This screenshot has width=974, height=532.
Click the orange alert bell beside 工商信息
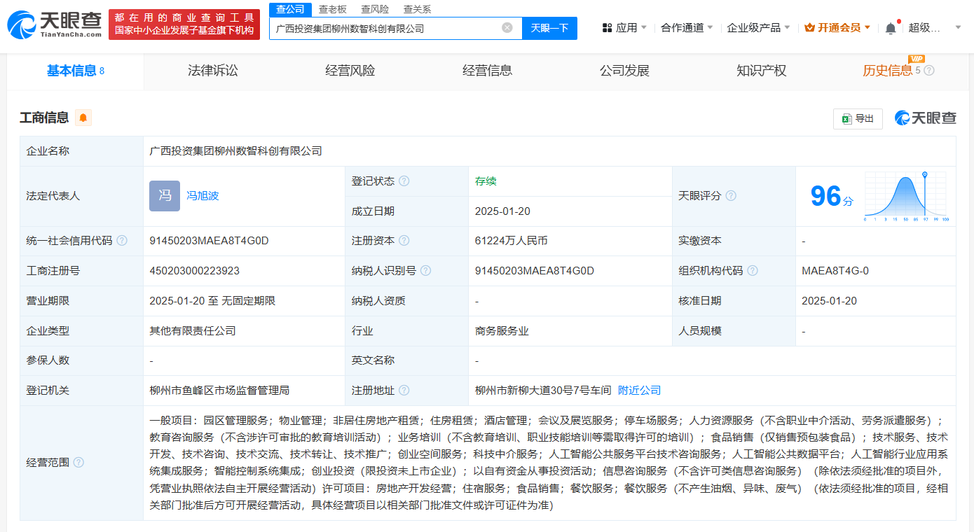point(83,118)
